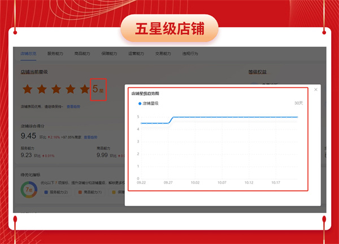Screen dimensions: 339x244
Task: Open the 违规行为 tab
Action: 190,54
